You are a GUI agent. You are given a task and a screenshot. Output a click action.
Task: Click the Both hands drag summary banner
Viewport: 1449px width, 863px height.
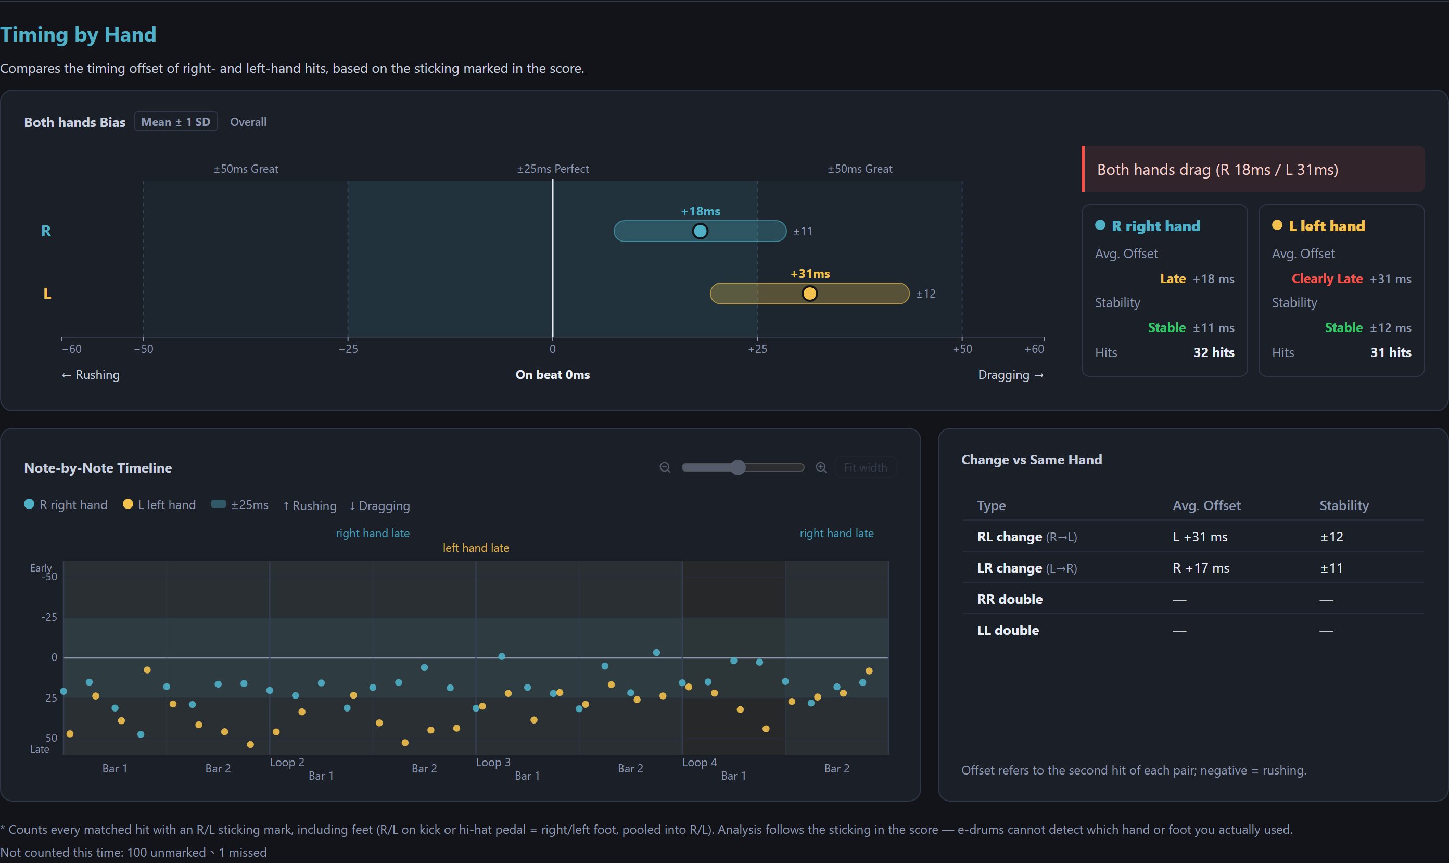pos(1253,169)
